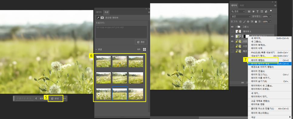293x119 pixels.
Task: Filter layers by pixel layer icon
Action: pos(249,12)
